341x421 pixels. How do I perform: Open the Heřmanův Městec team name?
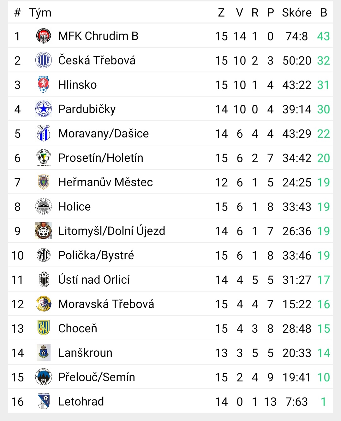point(105,182)
